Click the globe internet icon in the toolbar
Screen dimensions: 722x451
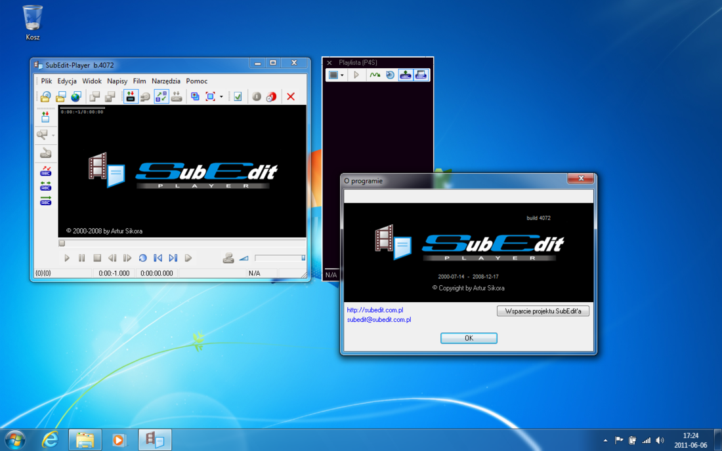click(x=76, y=96)
